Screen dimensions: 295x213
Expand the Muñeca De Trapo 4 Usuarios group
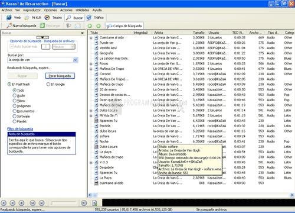point(91,69)
